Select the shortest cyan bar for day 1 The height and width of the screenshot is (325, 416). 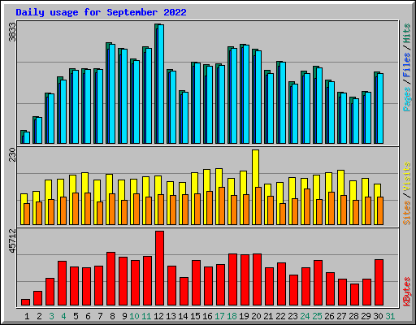point(27,138)
